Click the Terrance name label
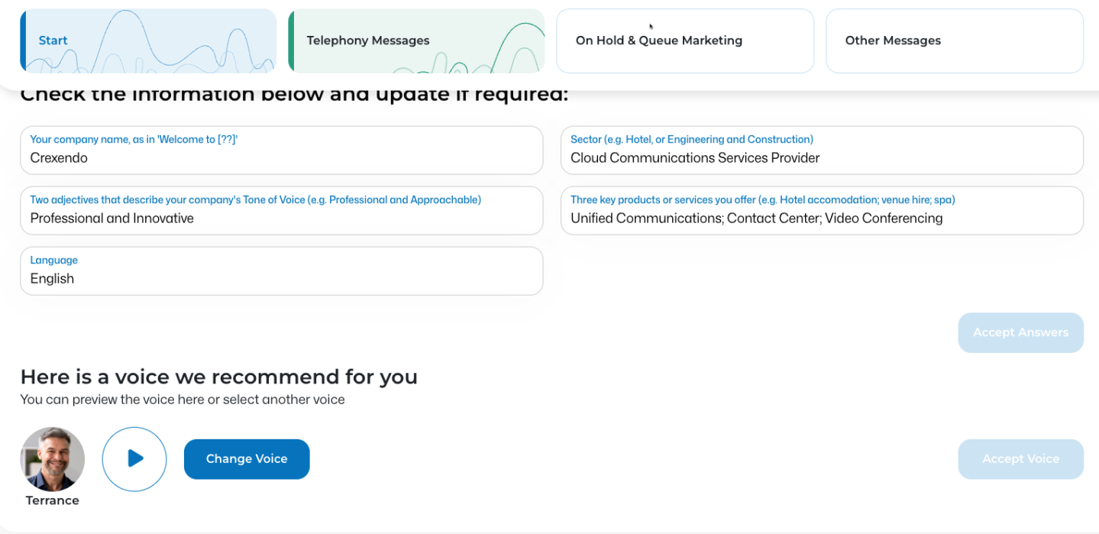Viewport: 1099px width, 534px height. point(52,500)
